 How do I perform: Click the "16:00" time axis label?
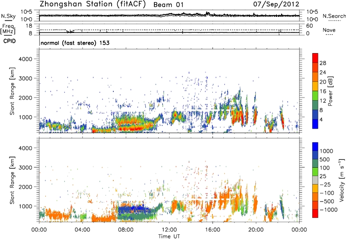coord(212,230)
